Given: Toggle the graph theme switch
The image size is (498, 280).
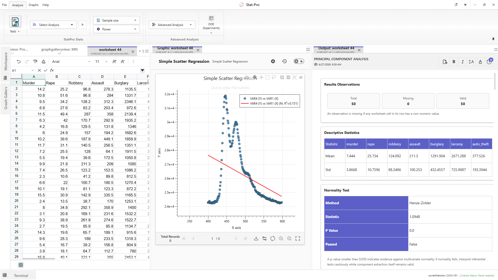Looking at the screenshot, I should point(299,62).
